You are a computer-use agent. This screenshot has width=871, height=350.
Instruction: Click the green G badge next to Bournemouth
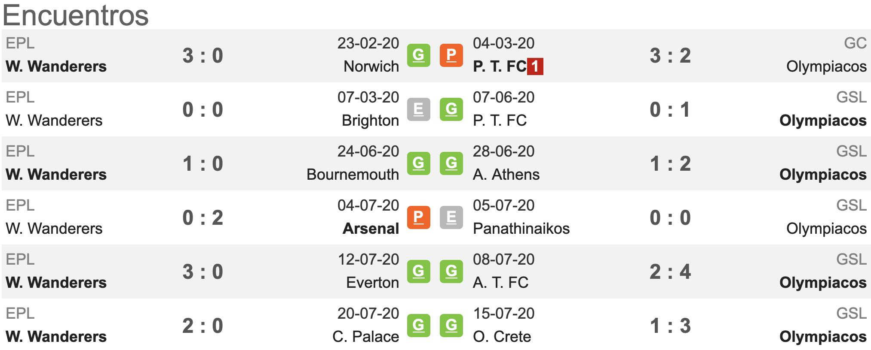click(x=418, y=163)
